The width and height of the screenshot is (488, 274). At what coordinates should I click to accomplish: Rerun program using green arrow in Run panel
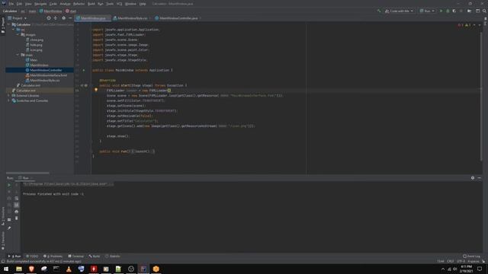click(9, 185)
